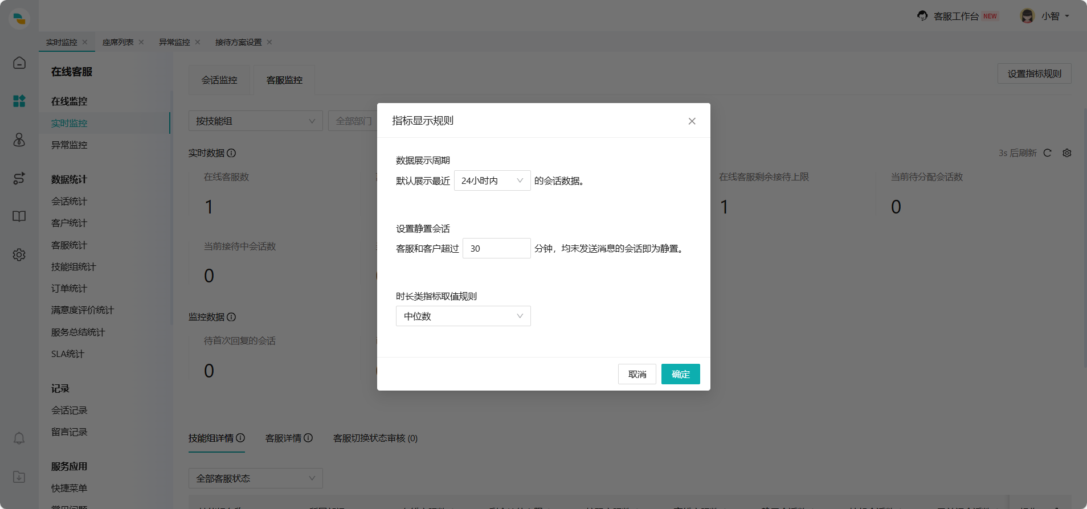
Task: Open 实时监控 in the side menu
Action: 70,124
